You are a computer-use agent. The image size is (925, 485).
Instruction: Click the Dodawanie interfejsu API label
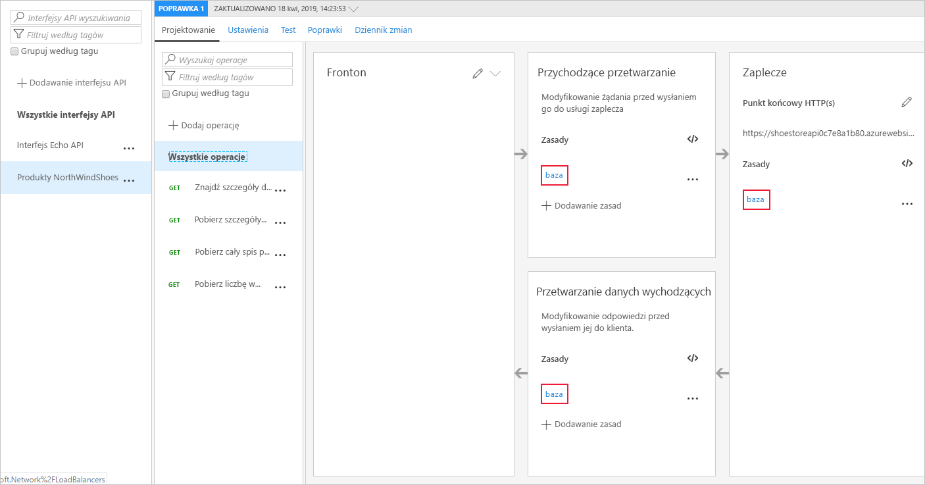pyautogui.click(x=78, y=83)
